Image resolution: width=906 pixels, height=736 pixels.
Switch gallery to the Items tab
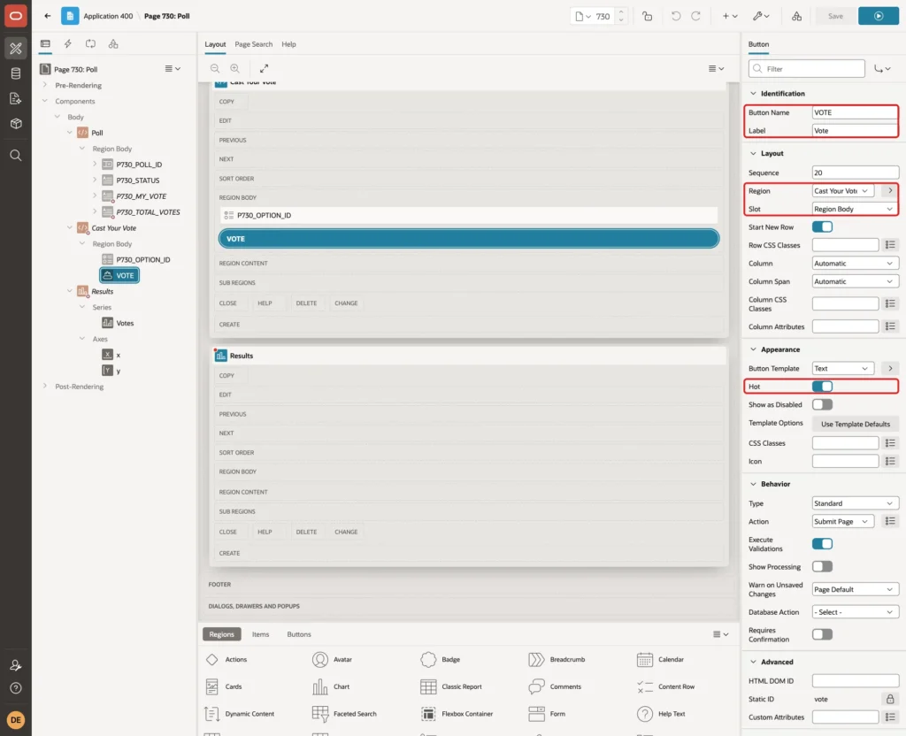[x=261, y=634]
